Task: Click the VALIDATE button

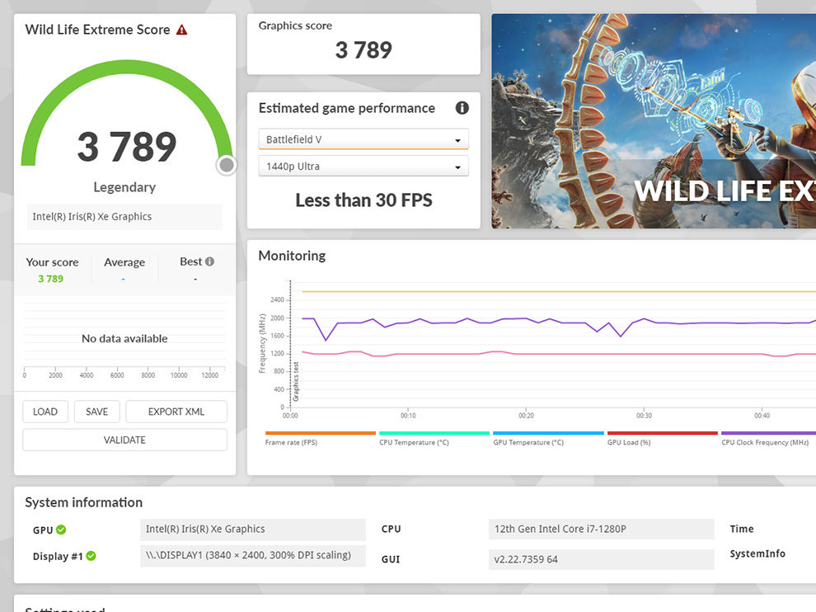Action: 125,440
